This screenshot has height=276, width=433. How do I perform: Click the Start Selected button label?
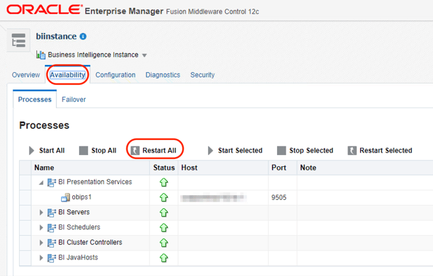click(x=240, y=150)
